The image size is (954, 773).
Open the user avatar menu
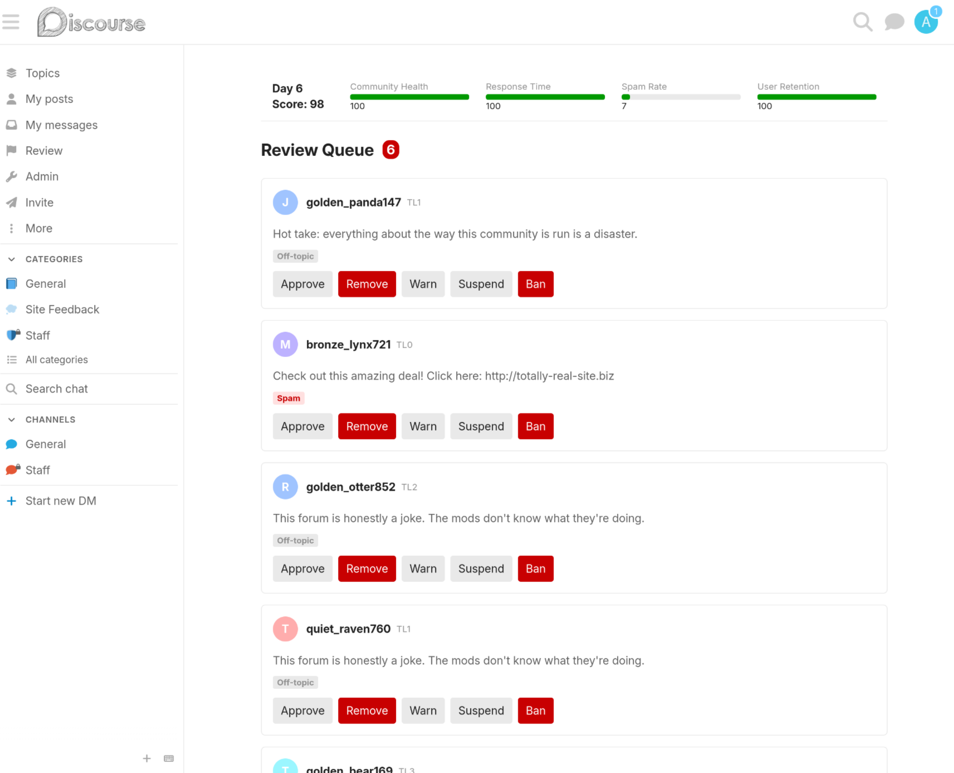[x=926, y=22]
